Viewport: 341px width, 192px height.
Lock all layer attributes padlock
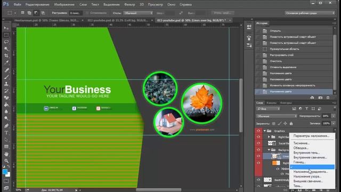(291, 123)
